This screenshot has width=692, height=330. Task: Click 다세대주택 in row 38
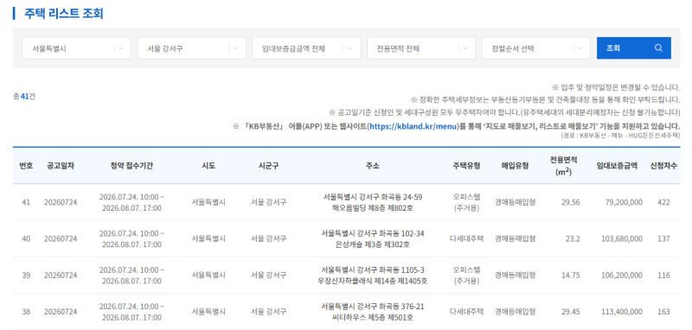(x=466, y=312)
